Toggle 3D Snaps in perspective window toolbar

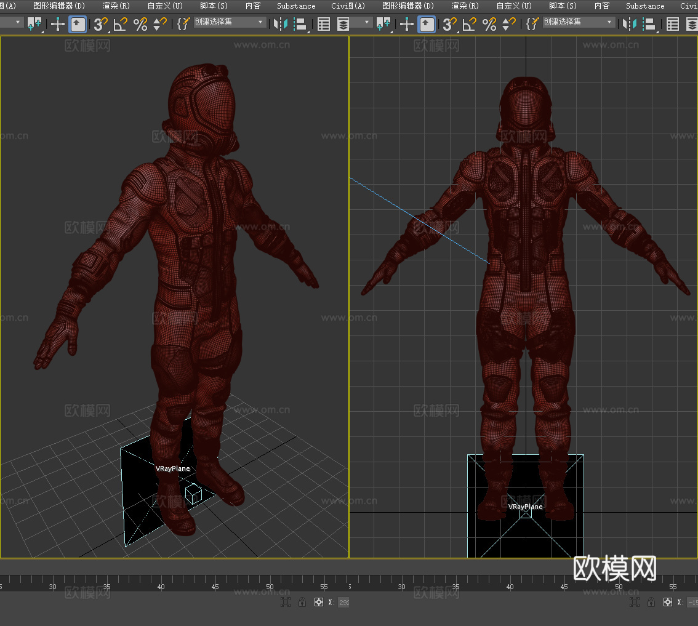pyautogui.click(x=100, y=24)
